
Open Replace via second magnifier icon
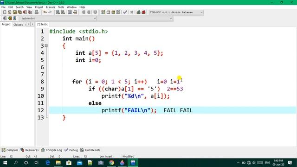click(63, 13)
